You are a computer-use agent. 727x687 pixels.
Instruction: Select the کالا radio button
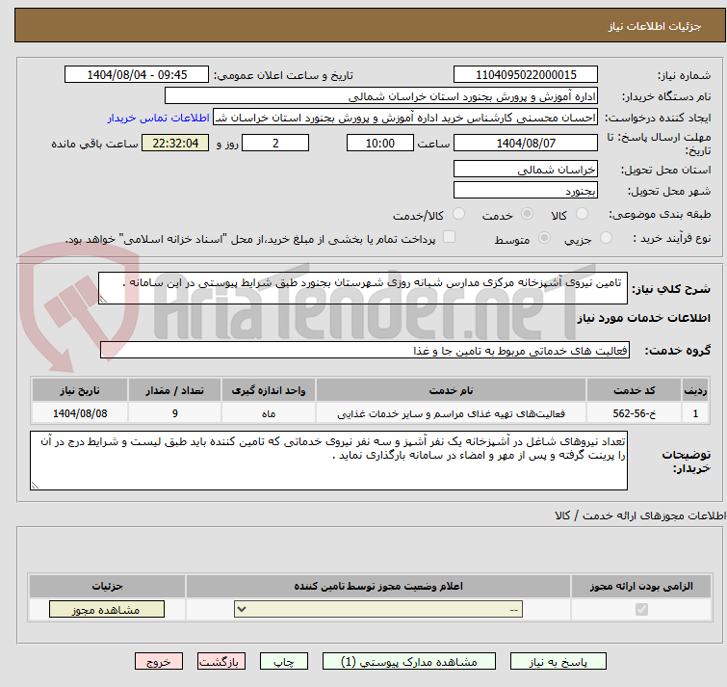(582, 214)
